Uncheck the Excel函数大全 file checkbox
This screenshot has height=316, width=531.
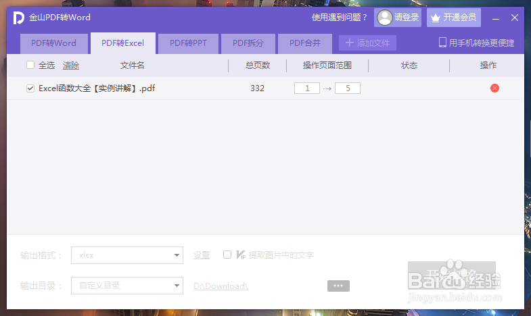(x=30, y=88)
